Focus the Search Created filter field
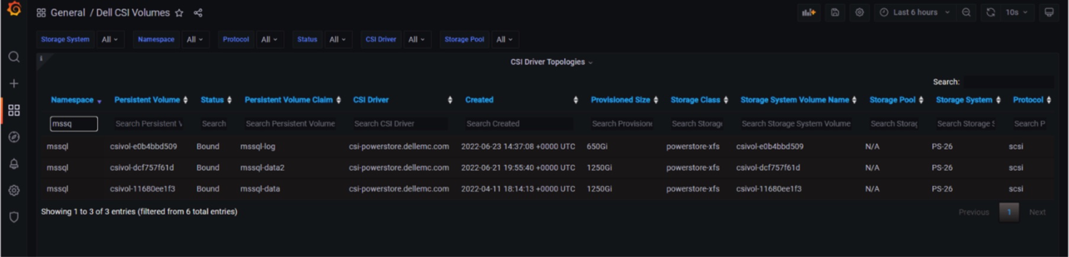Screen dimensions: 1069x257 click(x=519, y=124)
